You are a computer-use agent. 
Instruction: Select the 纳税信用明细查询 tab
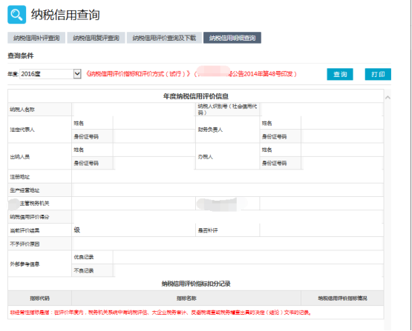232,38
